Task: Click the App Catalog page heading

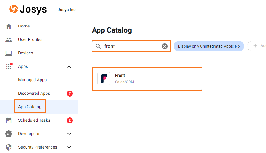Action: pyautogui.click(x=112, y=30)
